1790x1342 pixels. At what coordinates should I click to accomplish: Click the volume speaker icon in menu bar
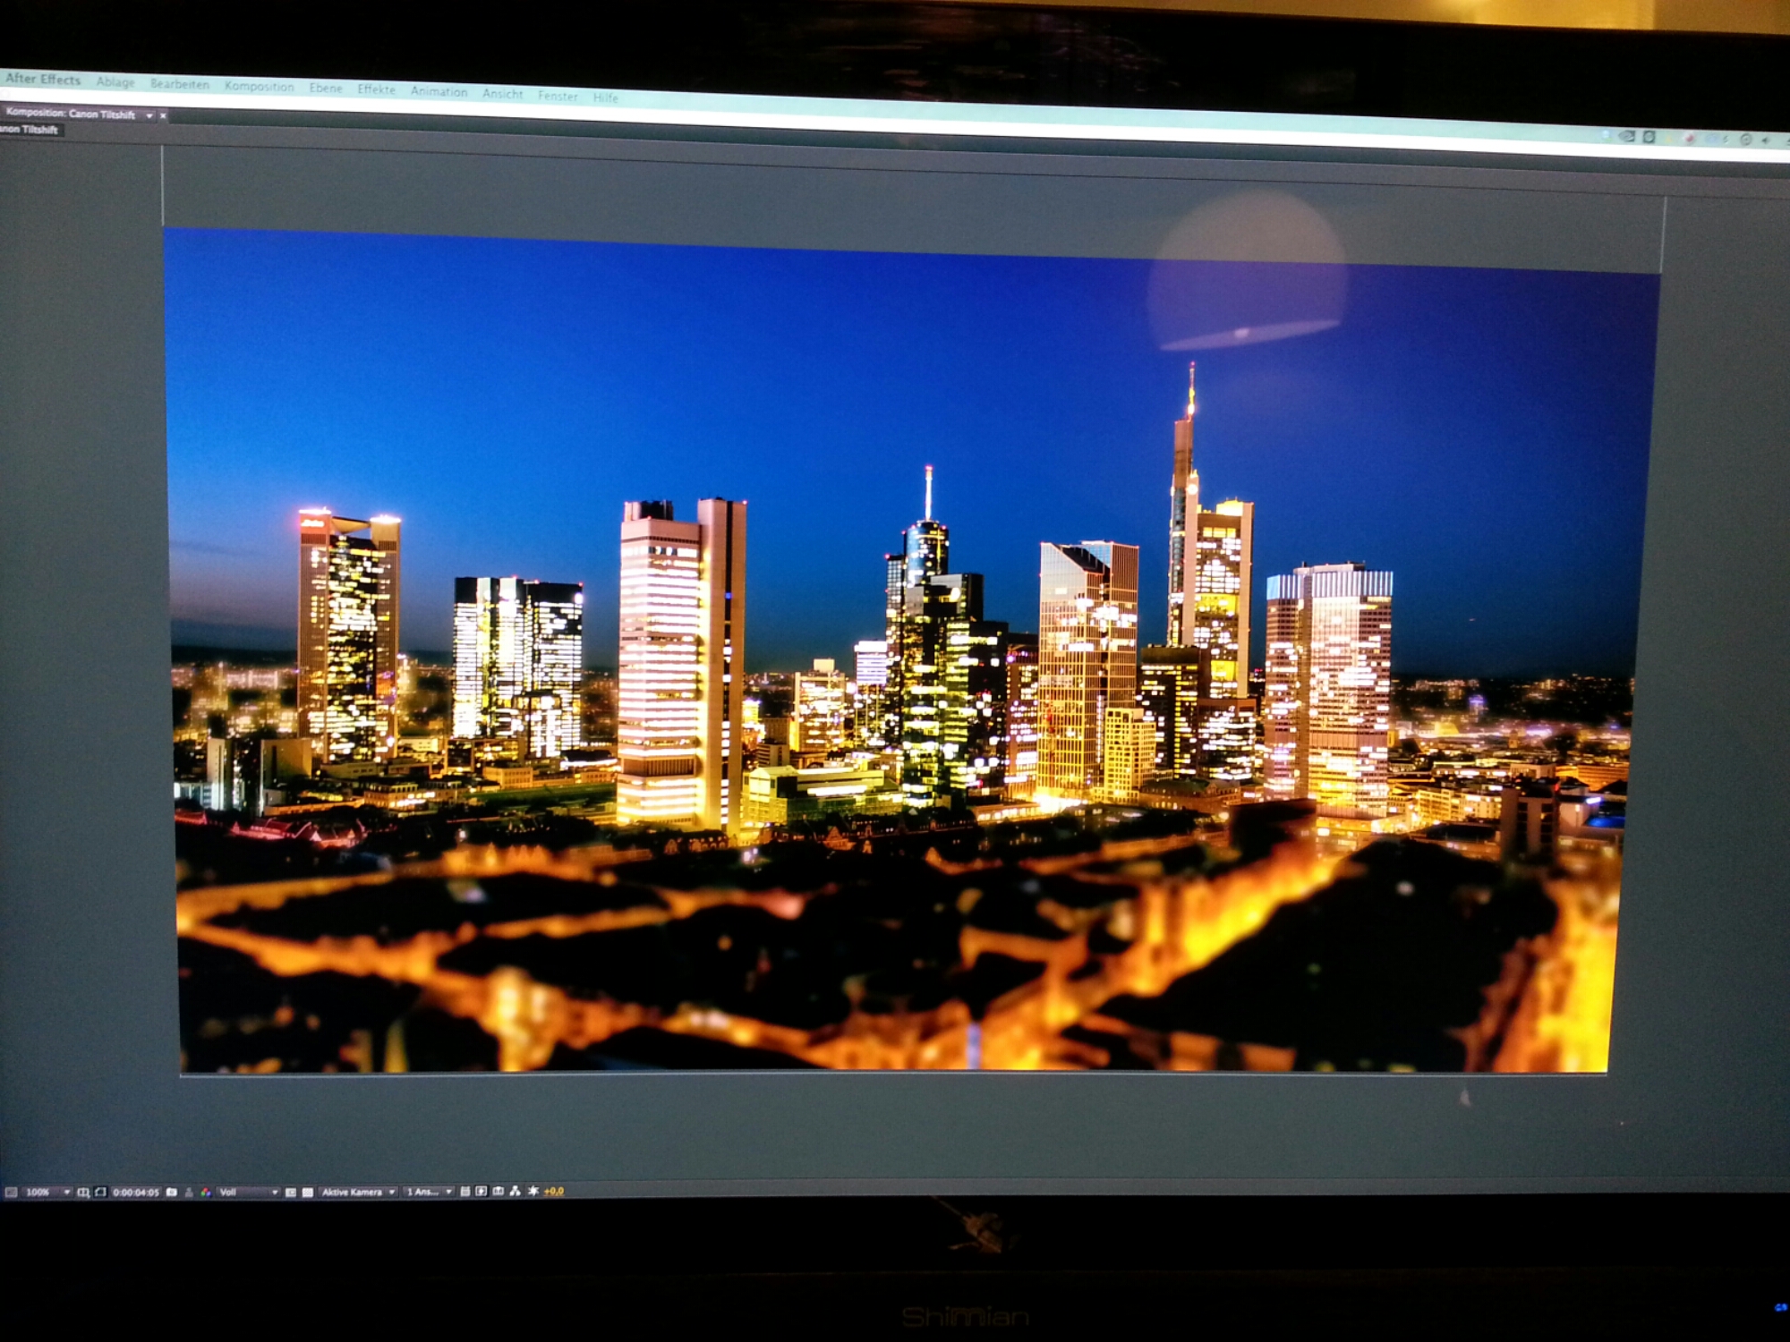1765,140
